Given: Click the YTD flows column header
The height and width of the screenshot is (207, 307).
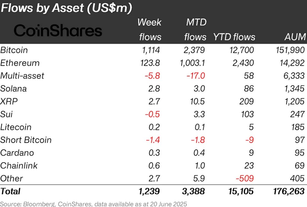Looking at the screenshot, I should (x=234, y=37).
